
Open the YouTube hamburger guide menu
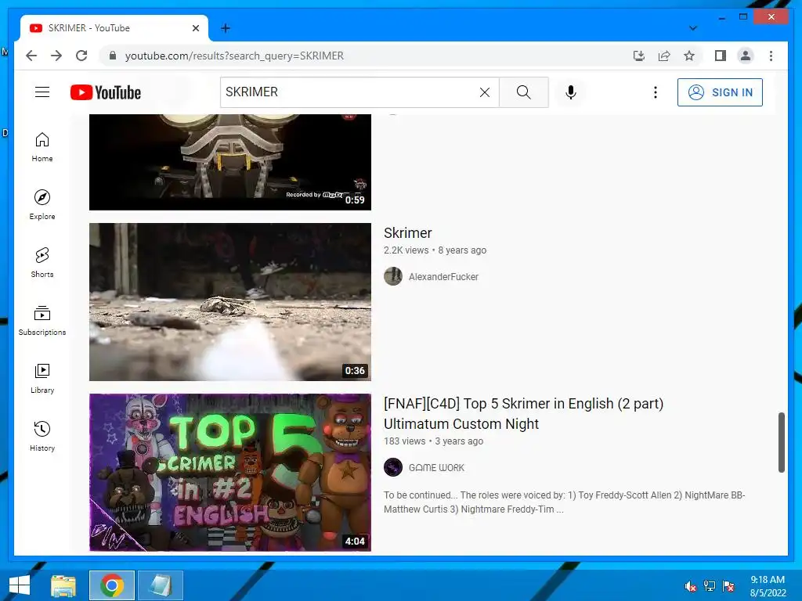(x=42, y=92)
